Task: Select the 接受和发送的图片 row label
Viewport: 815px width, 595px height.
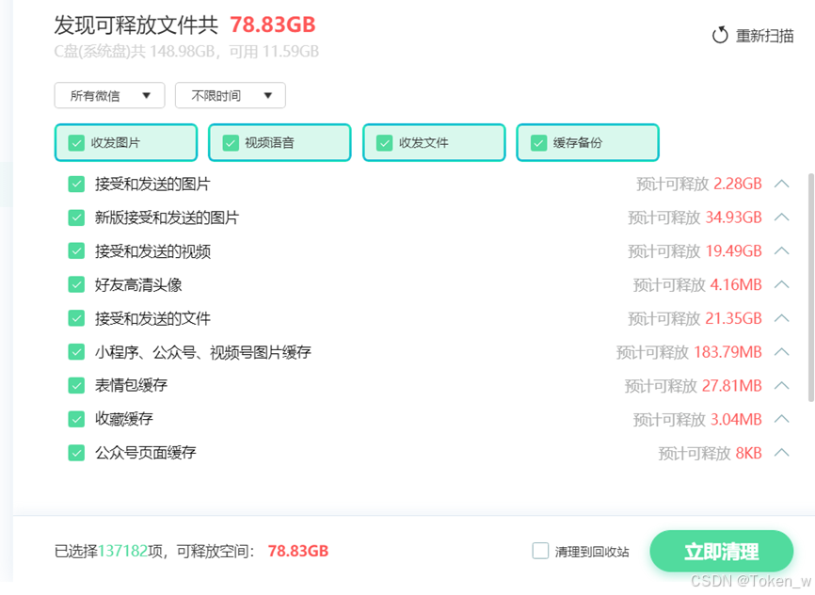Action: pyautogui.click(x=152, y=185)
